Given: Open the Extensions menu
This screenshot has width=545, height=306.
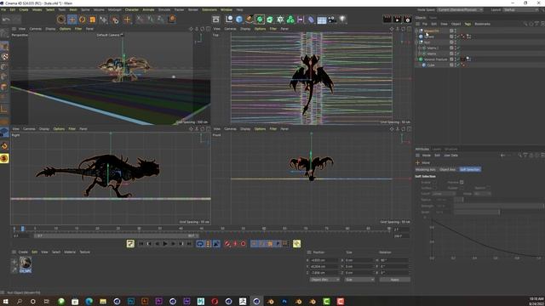Looking at the screenshot, I should 209,9.
